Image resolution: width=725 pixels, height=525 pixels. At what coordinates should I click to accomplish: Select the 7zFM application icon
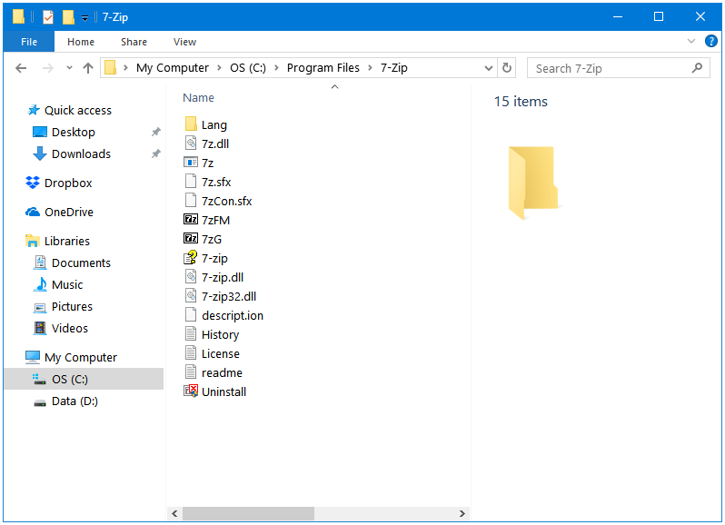pyautogui.click(x=191, y=220)
